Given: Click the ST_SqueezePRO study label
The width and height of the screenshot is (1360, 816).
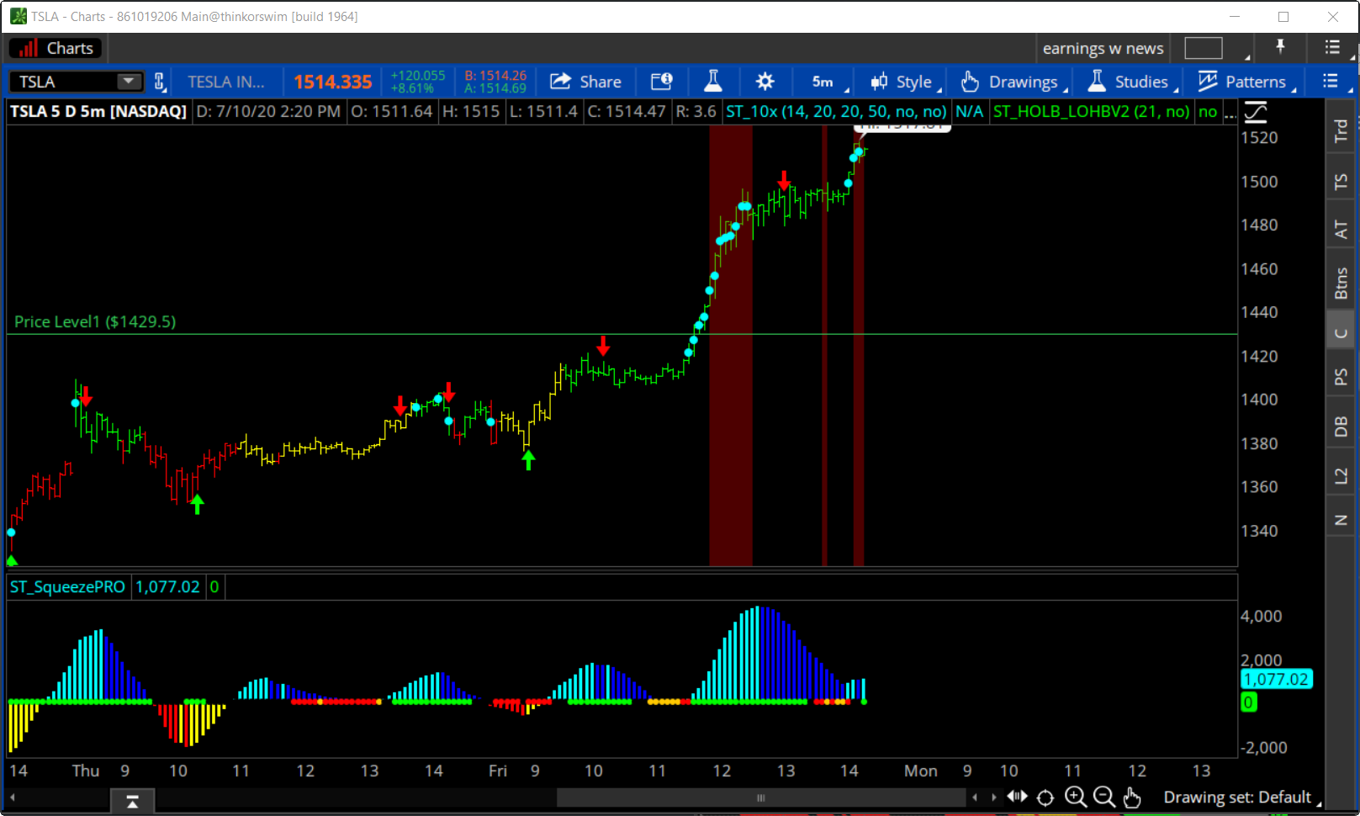Looking at the screenshot, I should pos(67,586).
